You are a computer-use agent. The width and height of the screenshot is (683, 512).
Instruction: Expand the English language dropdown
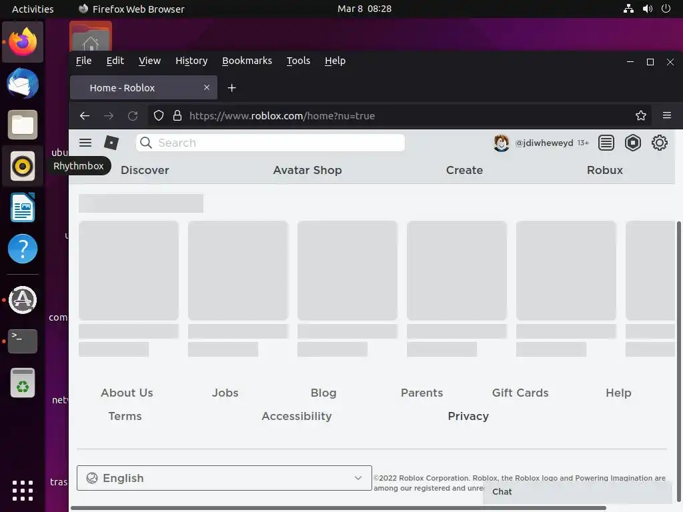224,478
